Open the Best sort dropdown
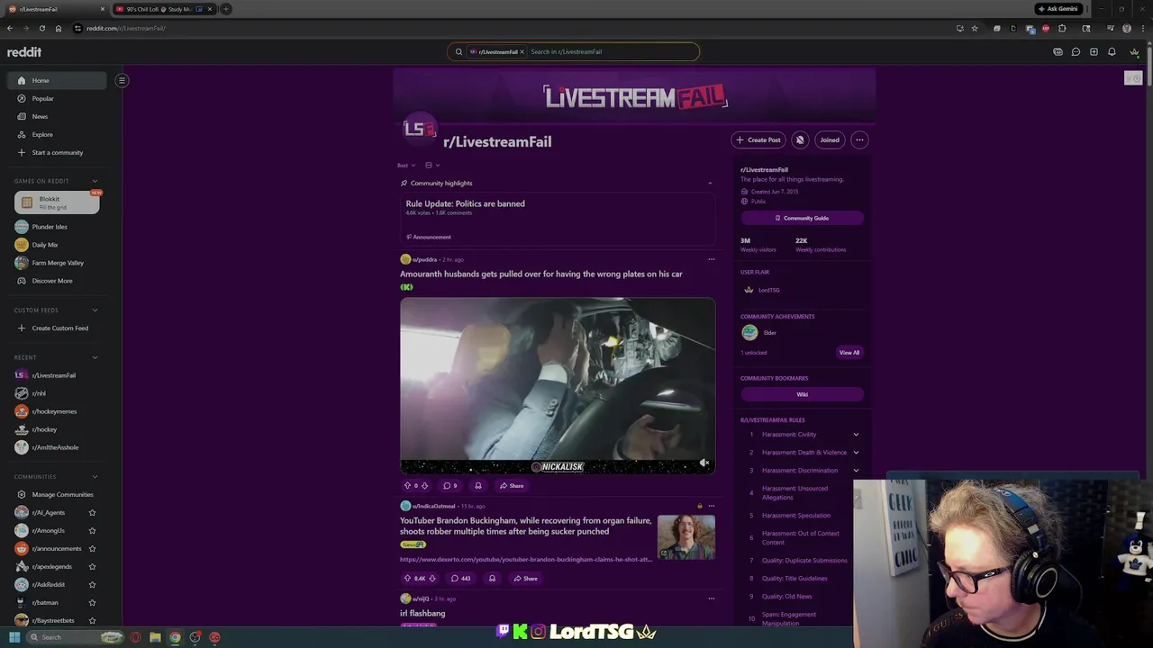The height and width of the screenshot is (648, 1153). coord(406,166)
